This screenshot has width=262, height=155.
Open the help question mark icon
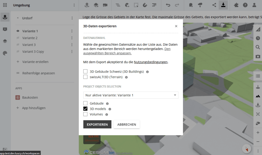point(245,5)
